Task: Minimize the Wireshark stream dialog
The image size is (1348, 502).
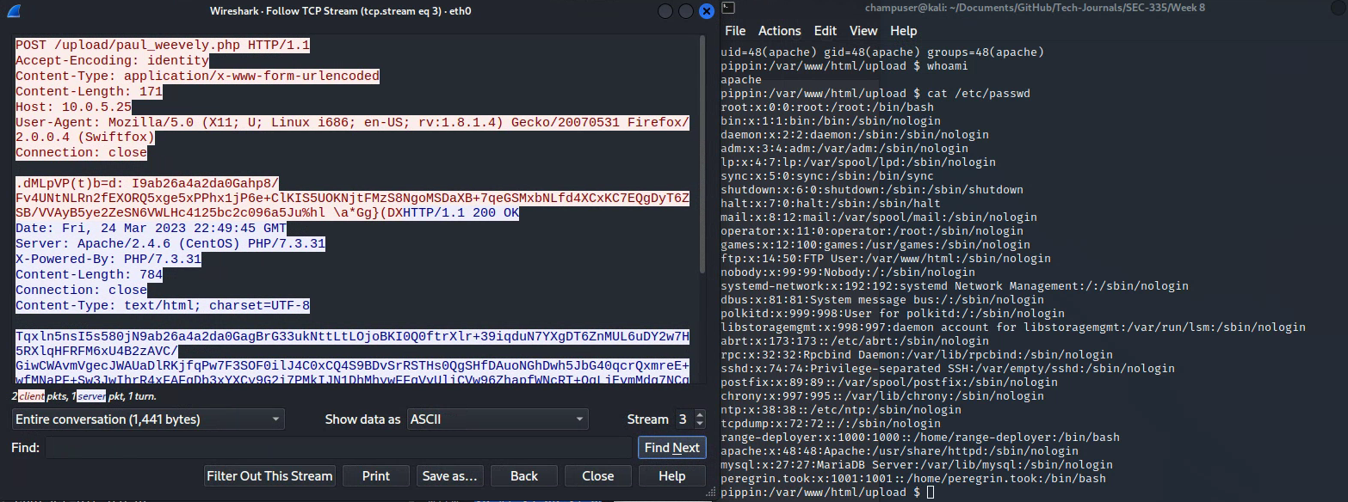Action: (665, 11)
